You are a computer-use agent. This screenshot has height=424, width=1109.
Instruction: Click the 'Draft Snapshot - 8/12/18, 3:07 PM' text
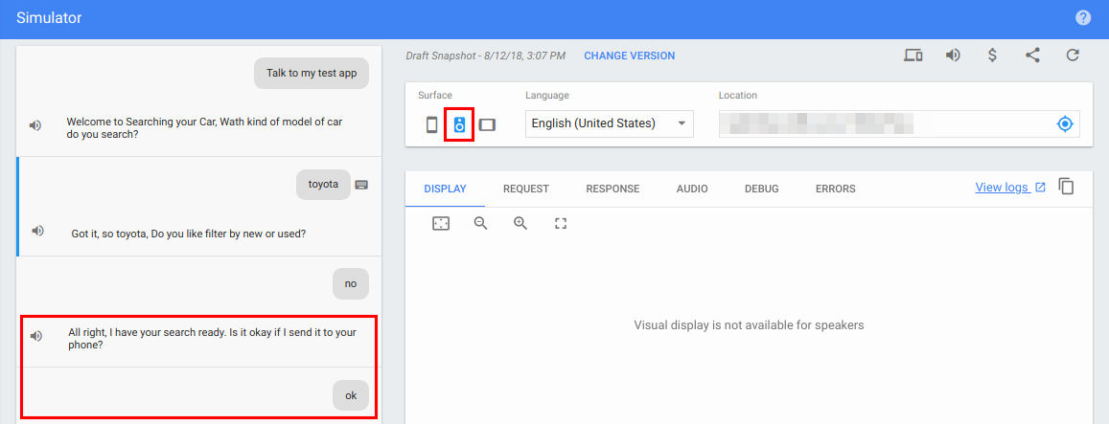486,56
